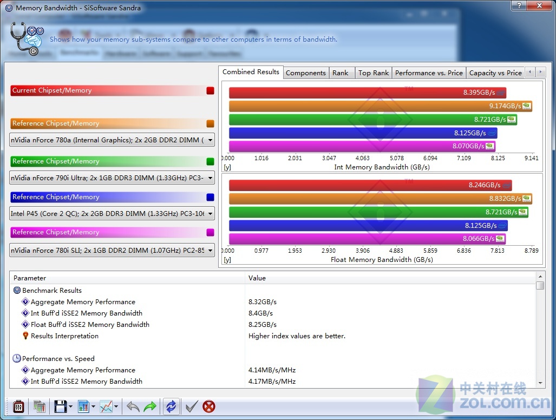Switch to the Components tab
Viewport: 556px width, 420px height.
tap(306, 73)
